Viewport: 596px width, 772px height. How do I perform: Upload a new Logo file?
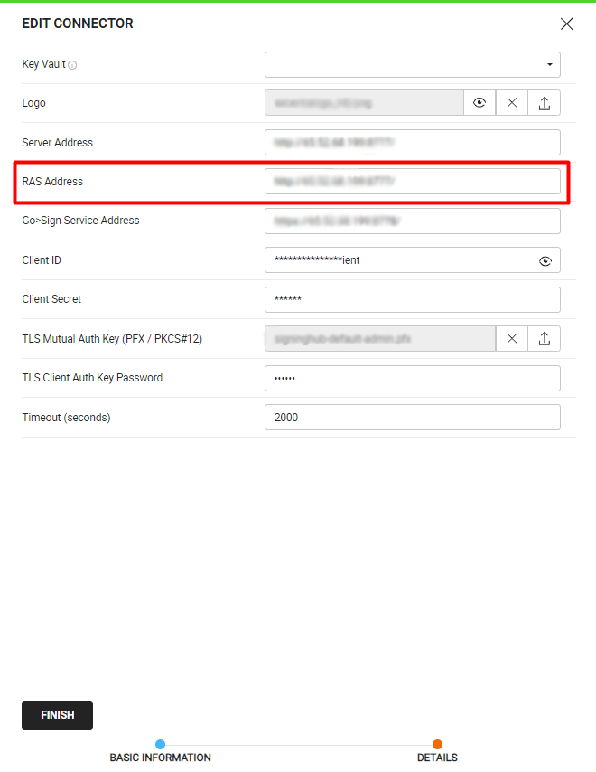(545, 103)
